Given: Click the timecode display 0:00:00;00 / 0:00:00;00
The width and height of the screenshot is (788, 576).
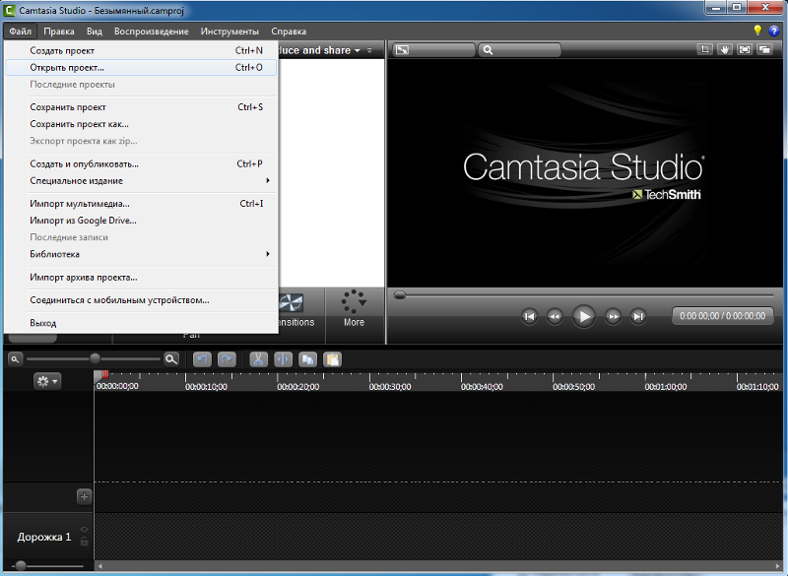Looking at the screenshot, I should [723, 316].
